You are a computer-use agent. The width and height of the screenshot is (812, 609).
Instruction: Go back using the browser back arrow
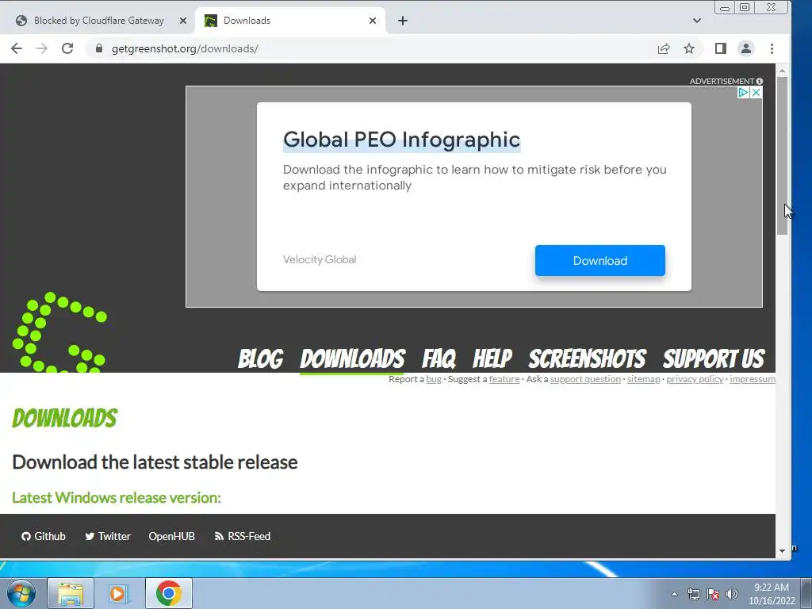click(17, 48)
